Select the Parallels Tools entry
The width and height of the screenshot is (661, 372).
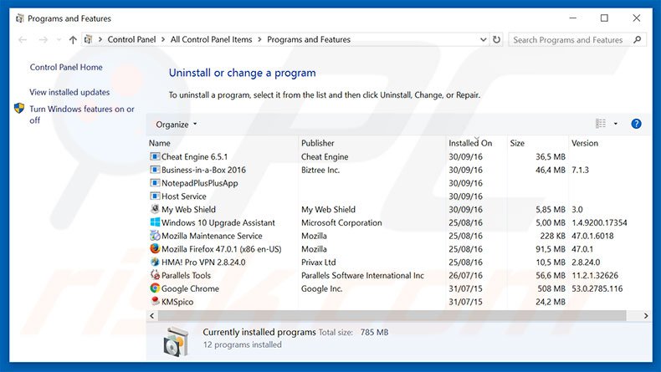pyautogui.click(x=186, y=275)
